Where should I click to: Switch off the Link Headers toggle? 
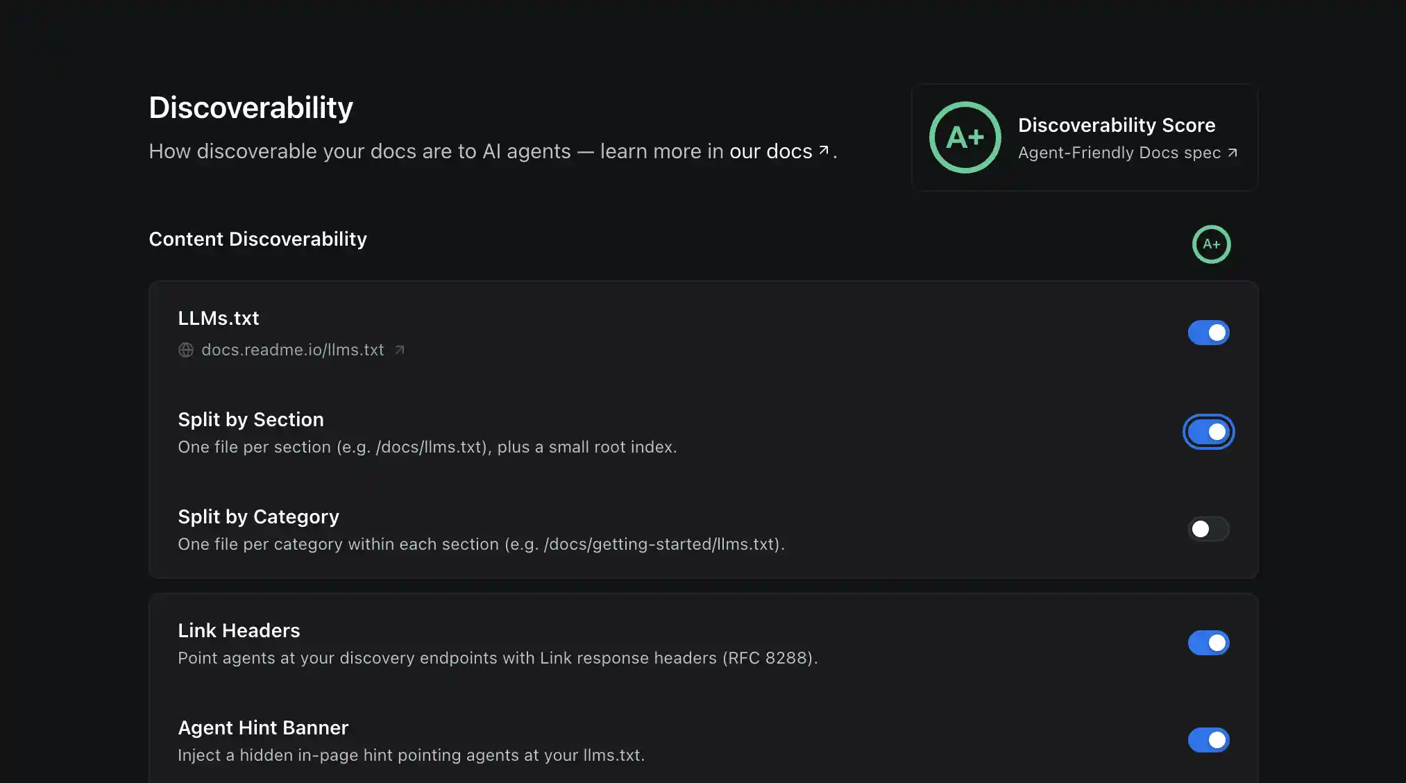click(1208, 643)
